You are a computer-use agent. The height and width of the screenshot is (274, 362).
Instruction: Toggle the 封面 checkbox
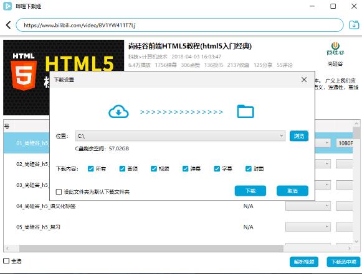click(x=249, y=169)
